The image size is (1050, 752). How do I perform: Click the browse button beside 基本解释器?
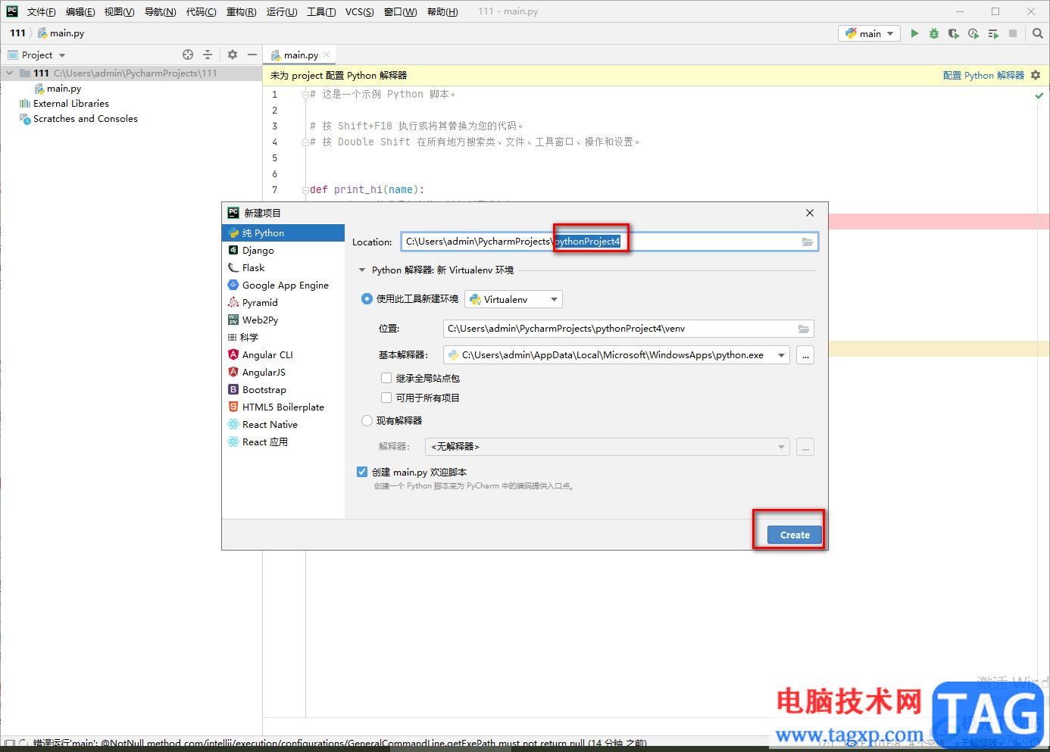coord(805,355)
